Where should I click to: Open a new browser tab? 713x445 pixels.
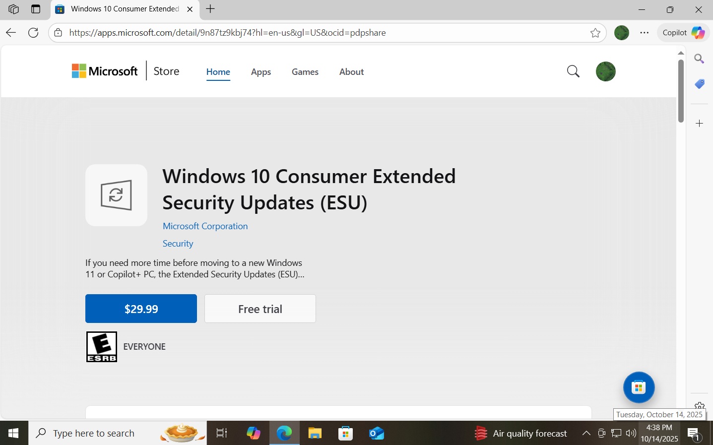point(210,9)
